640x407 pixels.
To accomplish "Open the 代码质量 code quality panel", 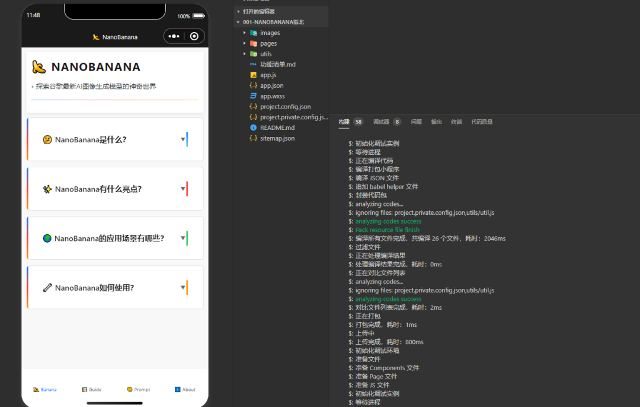I will (481, 122).
